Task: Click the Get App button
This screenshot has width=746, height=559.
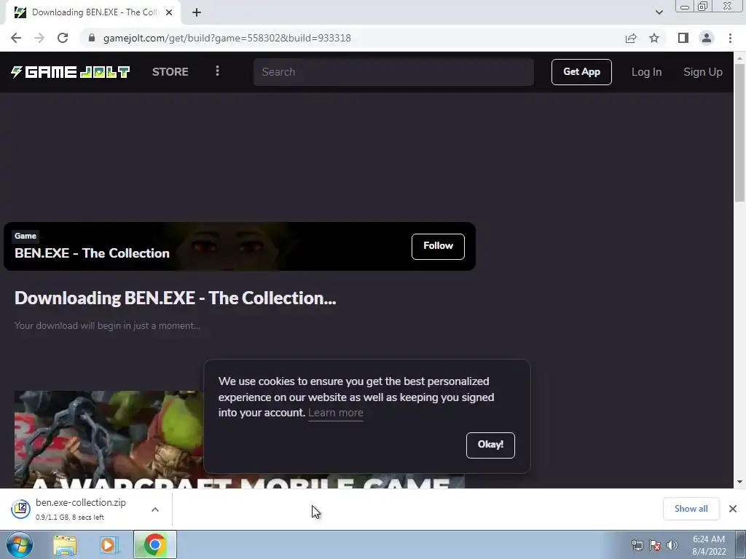Action: click(581, 72)
